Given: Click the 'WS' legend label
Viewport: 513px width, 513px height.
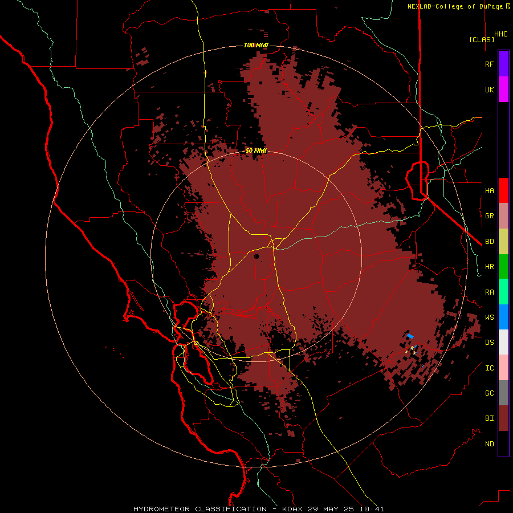Looking at the screenshot, I should 490,317.
